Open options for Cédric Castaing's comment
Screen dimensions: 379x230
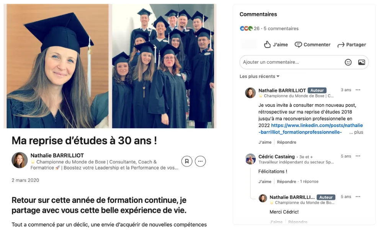358,156
